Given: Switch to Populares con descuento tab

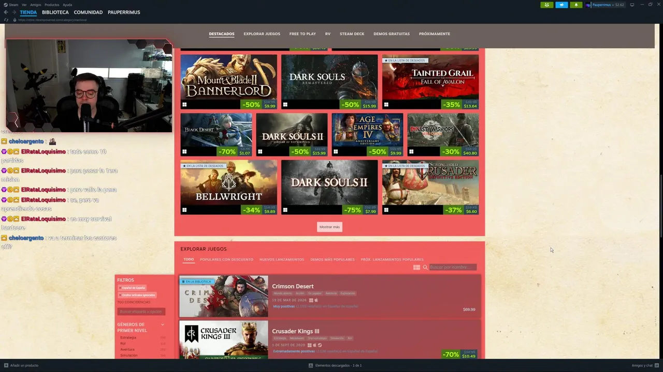Looking at the screenshot, I should pos(226,259).
